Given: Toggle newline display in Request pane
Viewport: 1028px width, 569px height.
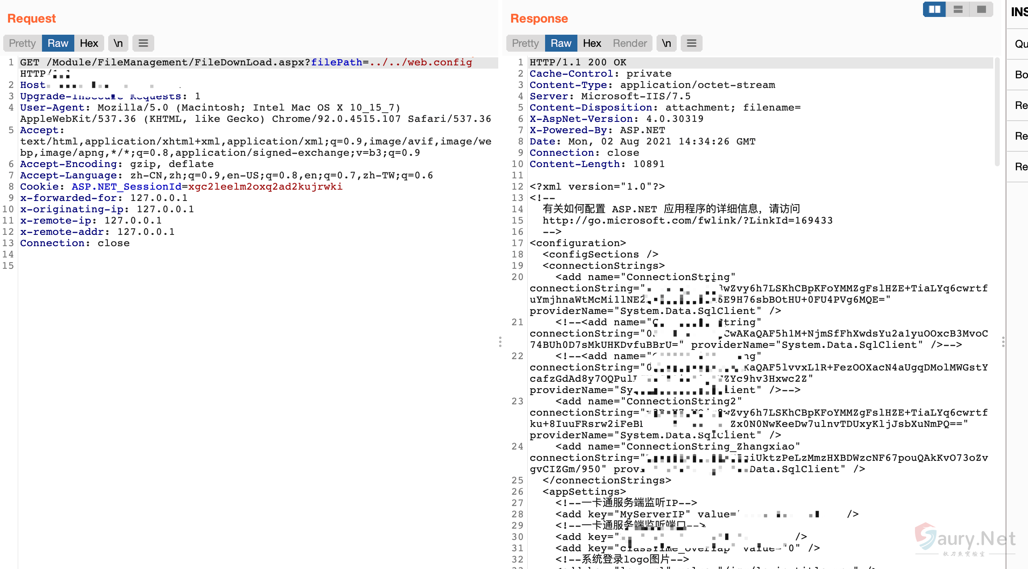Looking at the screenshot, I should pyautogui.click(x=118, y=43).
